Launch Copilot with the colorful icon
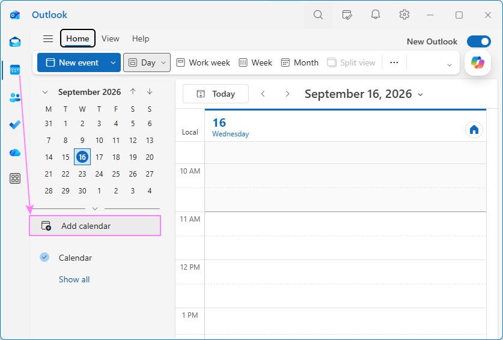The image size is (503, 340). (478, 62)
